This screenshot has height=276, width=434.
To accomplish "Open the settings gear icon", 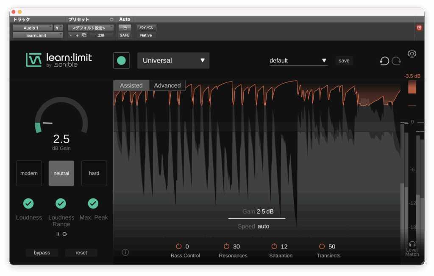I will click(x=412, y=54).
